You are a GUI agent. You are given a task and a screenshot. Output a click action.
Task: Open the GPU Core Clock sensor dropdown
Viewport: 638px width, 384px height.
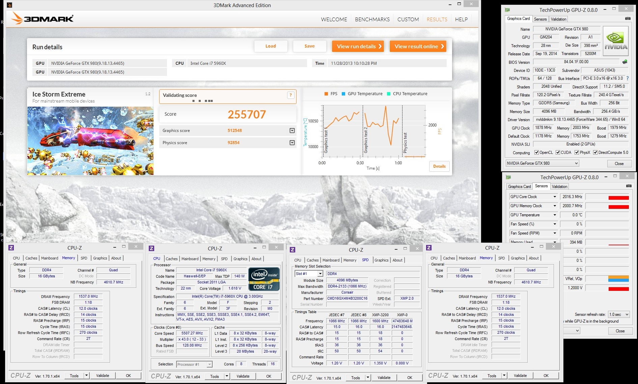(x=554, y=197)
